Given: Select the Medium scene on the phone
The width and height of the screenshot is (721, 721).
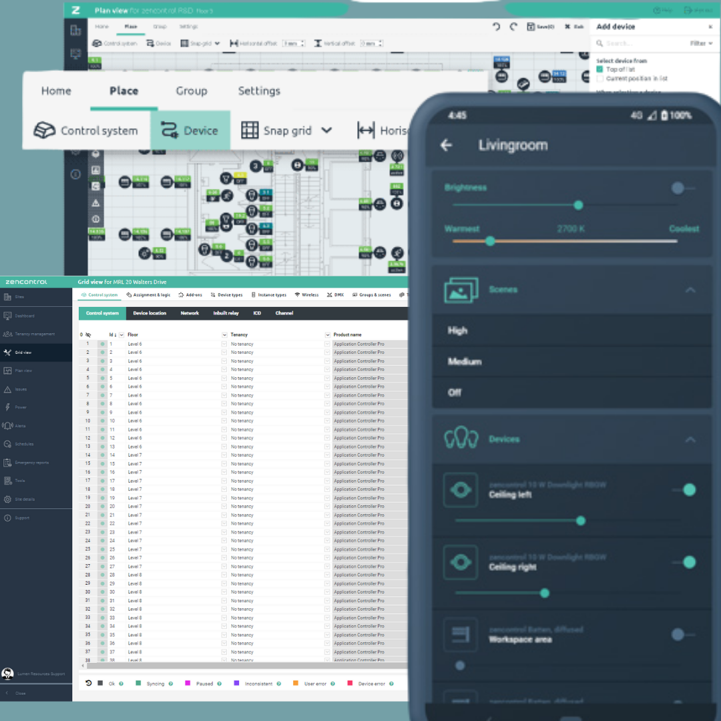Looking at the screenshot, I should click(571, 361).
